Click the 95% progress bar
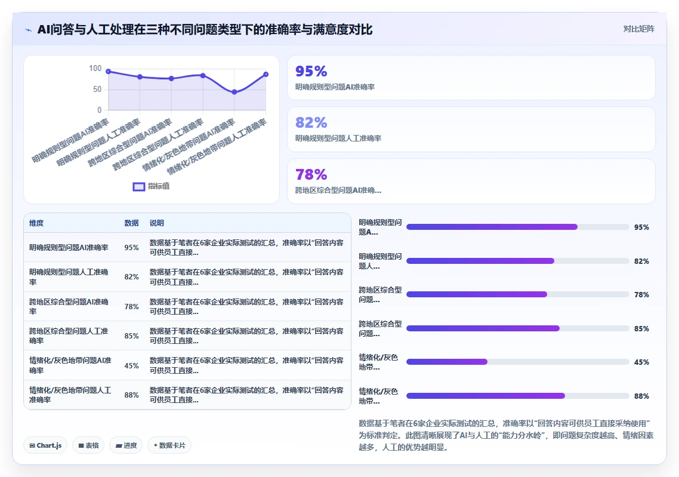Screen dimensions: 679x477 click(517, 227)
